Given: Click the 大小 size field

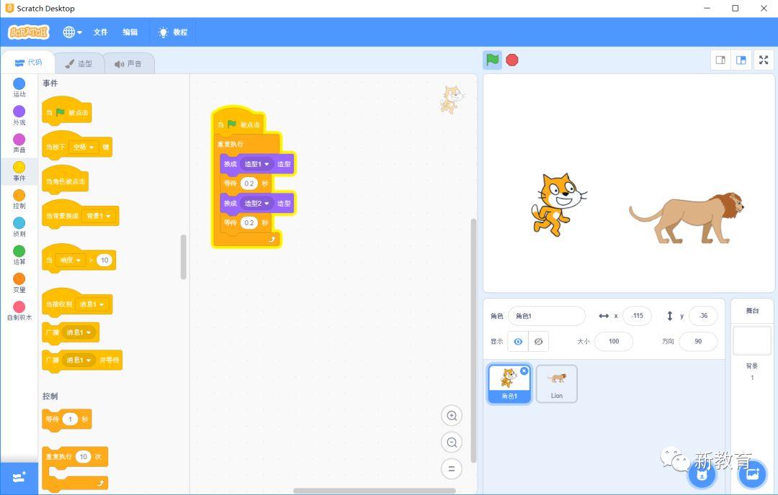Looking at the screenshot, I should click(x=614, y=342).
